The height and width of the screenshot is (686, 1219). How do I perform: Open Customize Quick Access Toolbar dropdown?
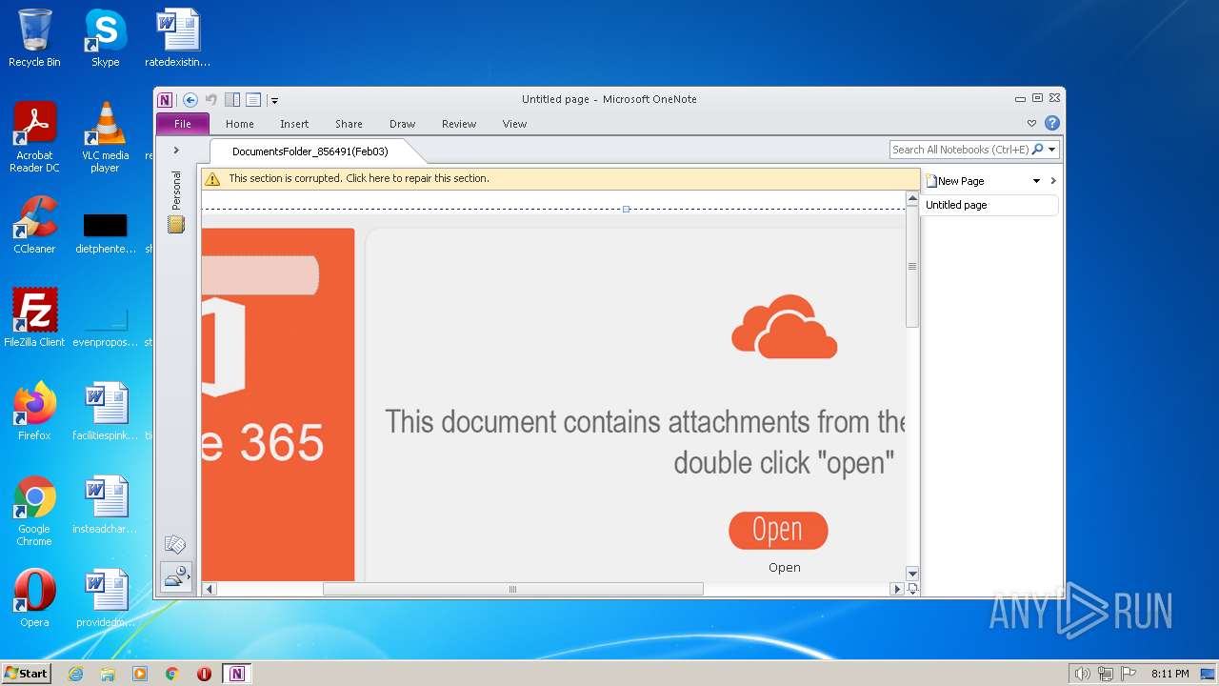pos(274,100)
